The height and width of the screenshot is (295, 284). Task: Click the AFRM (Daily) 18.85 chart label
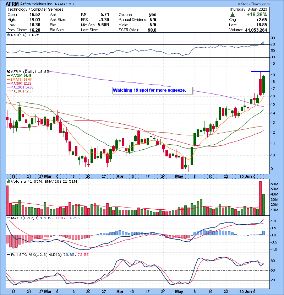(30, 71)
